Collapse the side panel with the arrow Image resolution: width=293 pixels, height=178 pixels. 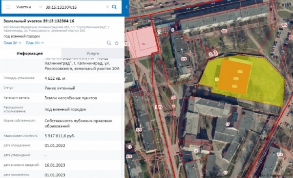[126, 7]
